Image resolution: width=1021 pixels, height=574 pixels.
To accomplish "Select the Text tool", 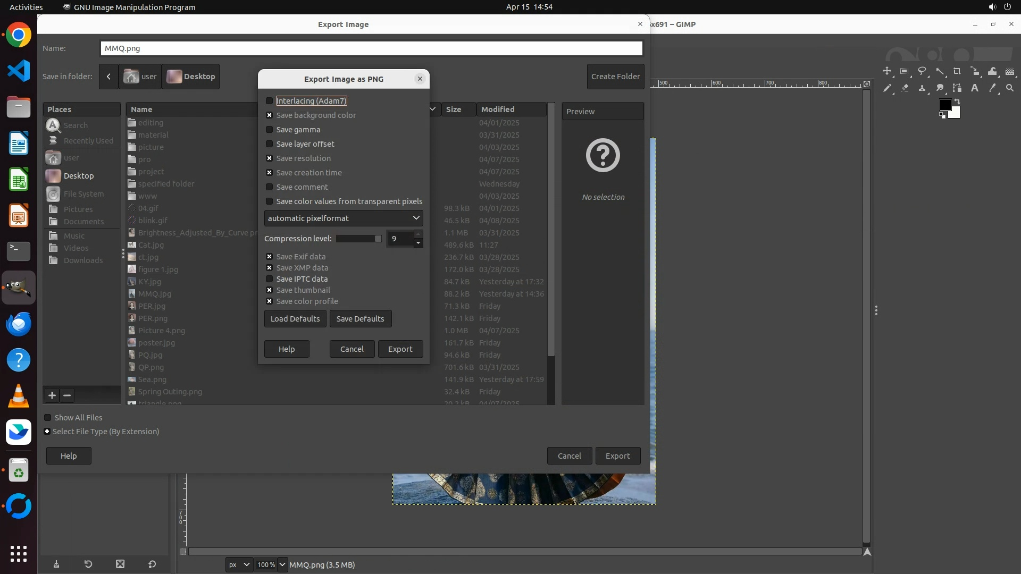I will [x=974, y=88].
